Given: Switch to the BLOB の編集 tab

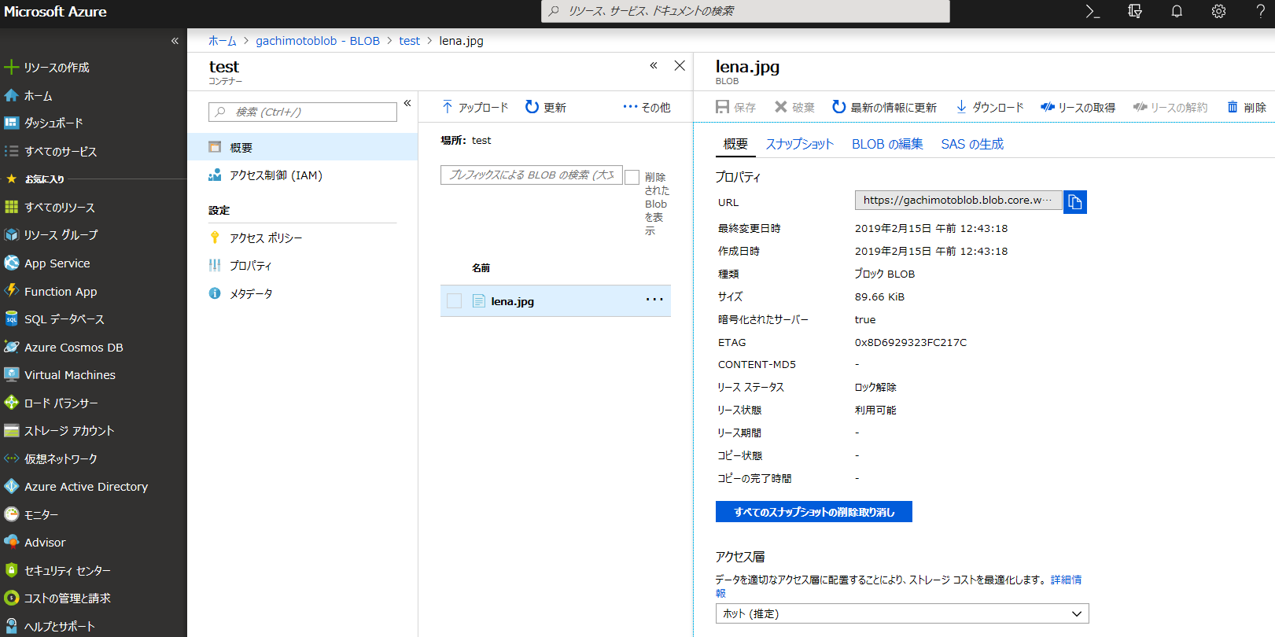Looking at the screenshot, I should point(887,144).
